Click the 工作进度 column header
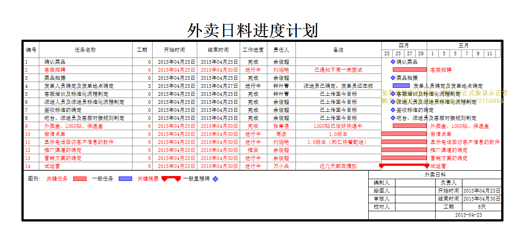 click(x=253, y=50)
